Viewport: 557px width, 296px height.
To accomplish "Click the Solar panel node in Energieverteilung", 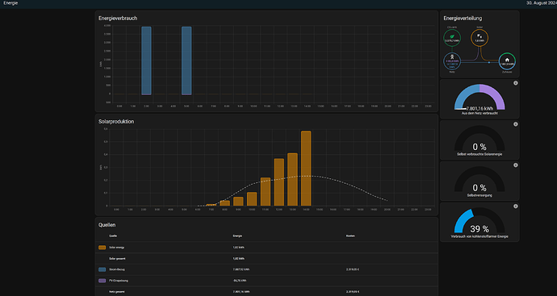I will click(480, 38).
